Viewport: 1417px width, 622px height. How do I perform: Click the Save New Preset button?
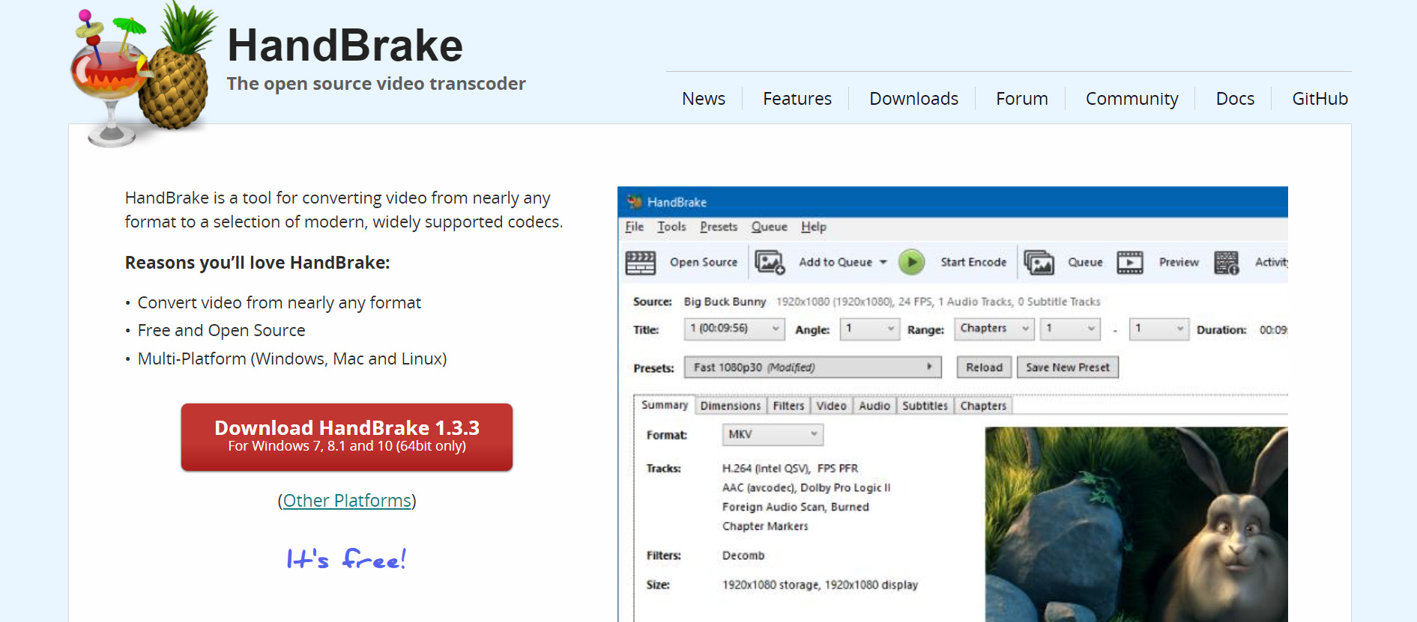click(x=1067, y=368)
